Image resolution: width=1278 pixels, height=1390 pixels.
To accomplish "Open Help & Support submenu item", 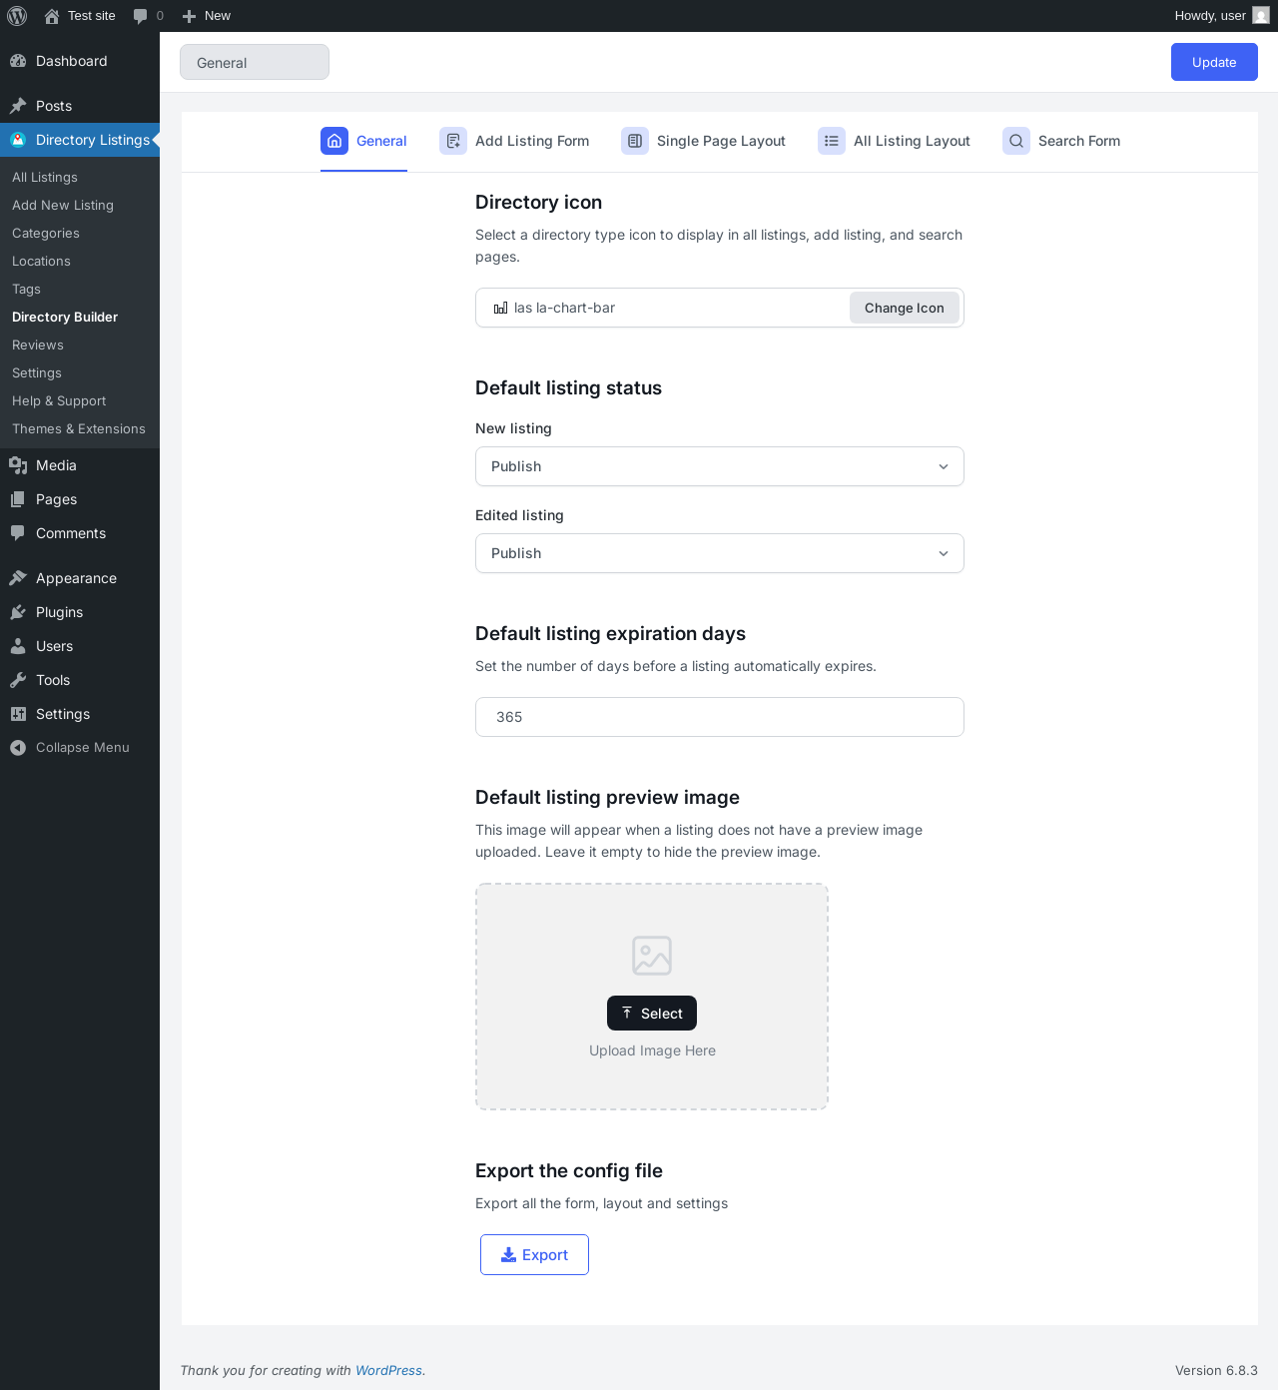I will click(x=59, y=400).
